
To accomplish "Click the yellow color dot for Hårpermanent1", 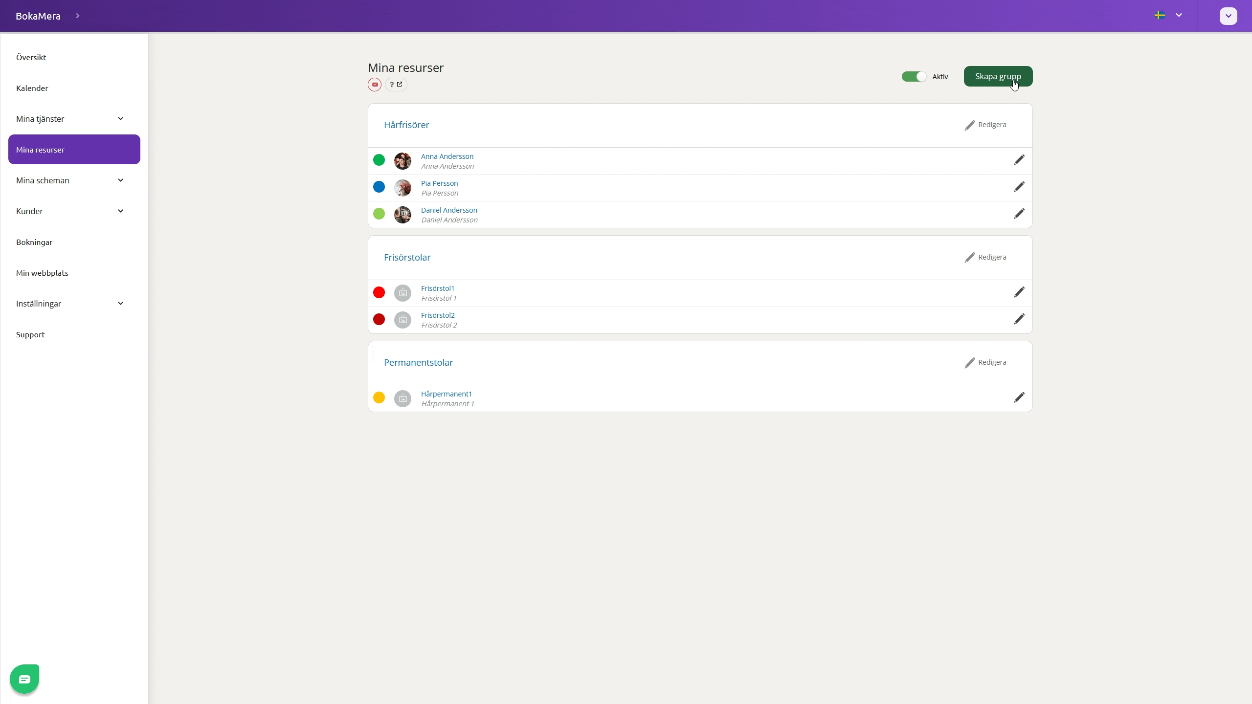I will [x=379, y=397].
